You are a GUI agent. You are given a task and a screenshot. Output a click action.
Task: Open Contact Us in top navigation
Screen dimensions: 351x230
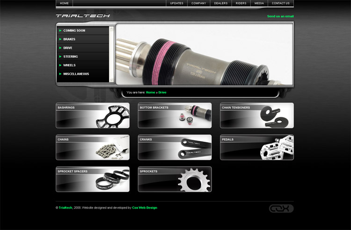tap(281, 3)
